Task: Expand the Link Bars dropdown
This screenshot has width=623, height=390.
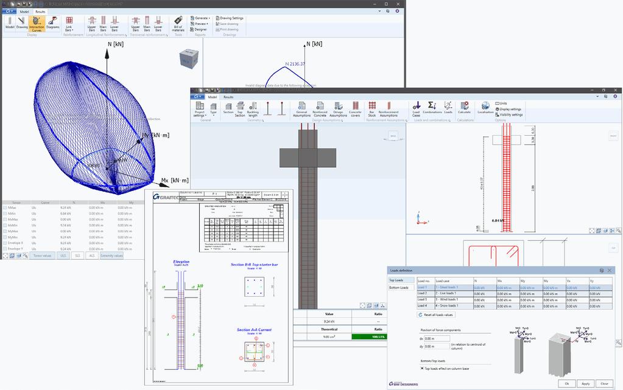Action: click(x=69, y=24)
